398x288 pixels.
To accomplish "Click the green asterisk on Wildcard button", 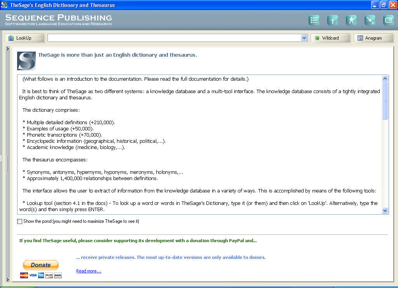I will (x=317, y=38).
